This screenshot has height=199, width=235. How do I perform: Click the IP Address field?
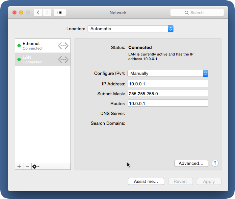[x=168, y=83]
